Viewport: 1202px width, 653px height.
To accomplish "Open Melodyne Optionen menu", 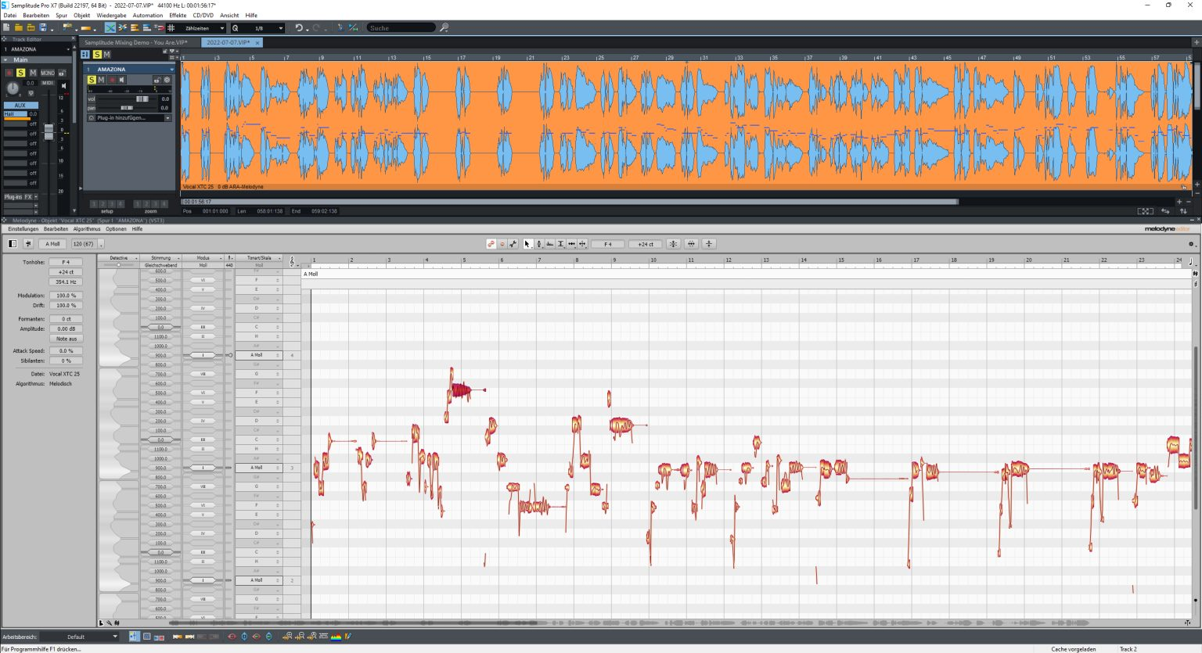I will 116,229.
